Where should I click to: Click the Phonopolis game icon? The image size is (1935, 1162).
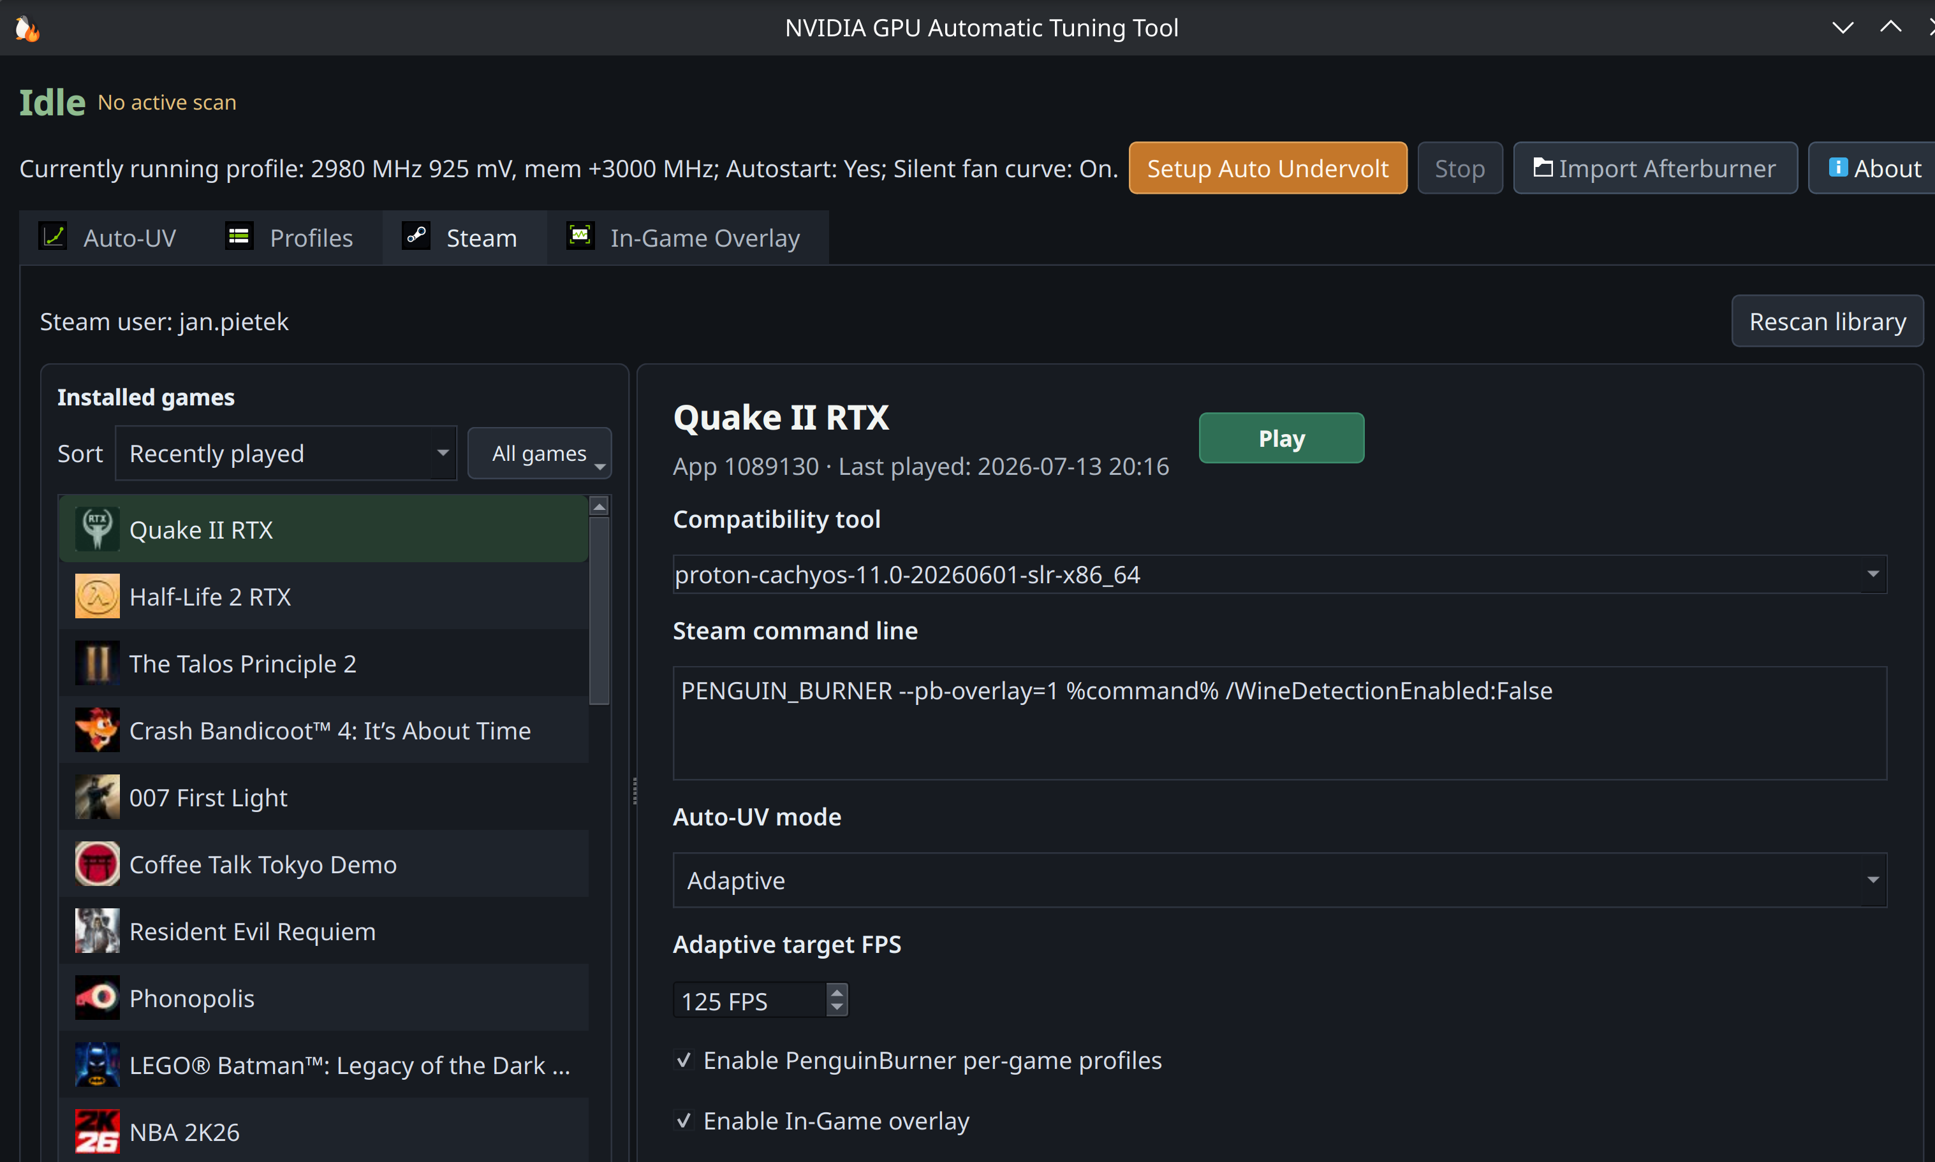tap(97, 998)
